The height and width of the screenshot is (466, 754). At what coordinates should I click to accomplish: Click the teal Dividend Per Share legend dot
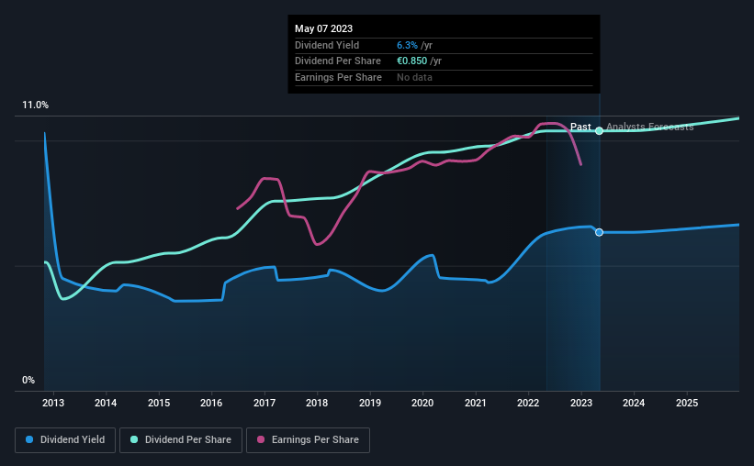click(134, 439)
